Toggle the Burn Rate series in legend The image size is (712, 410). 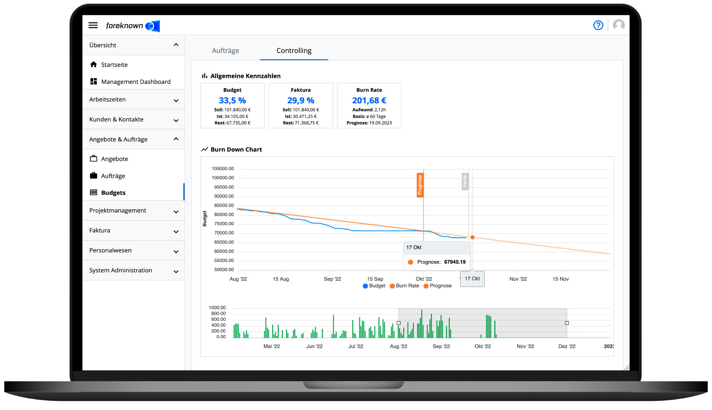pyautogui.click(x=404, y=286)
